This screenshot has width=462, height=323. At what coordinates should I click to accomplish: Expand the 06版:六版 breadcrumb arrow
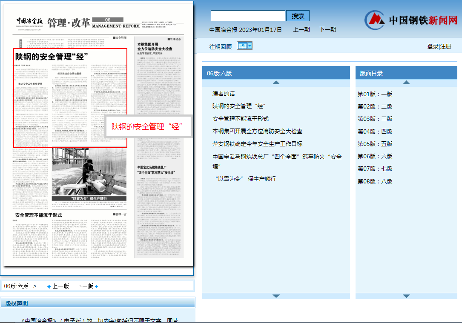pyautogui.click(x=35, y=286)
